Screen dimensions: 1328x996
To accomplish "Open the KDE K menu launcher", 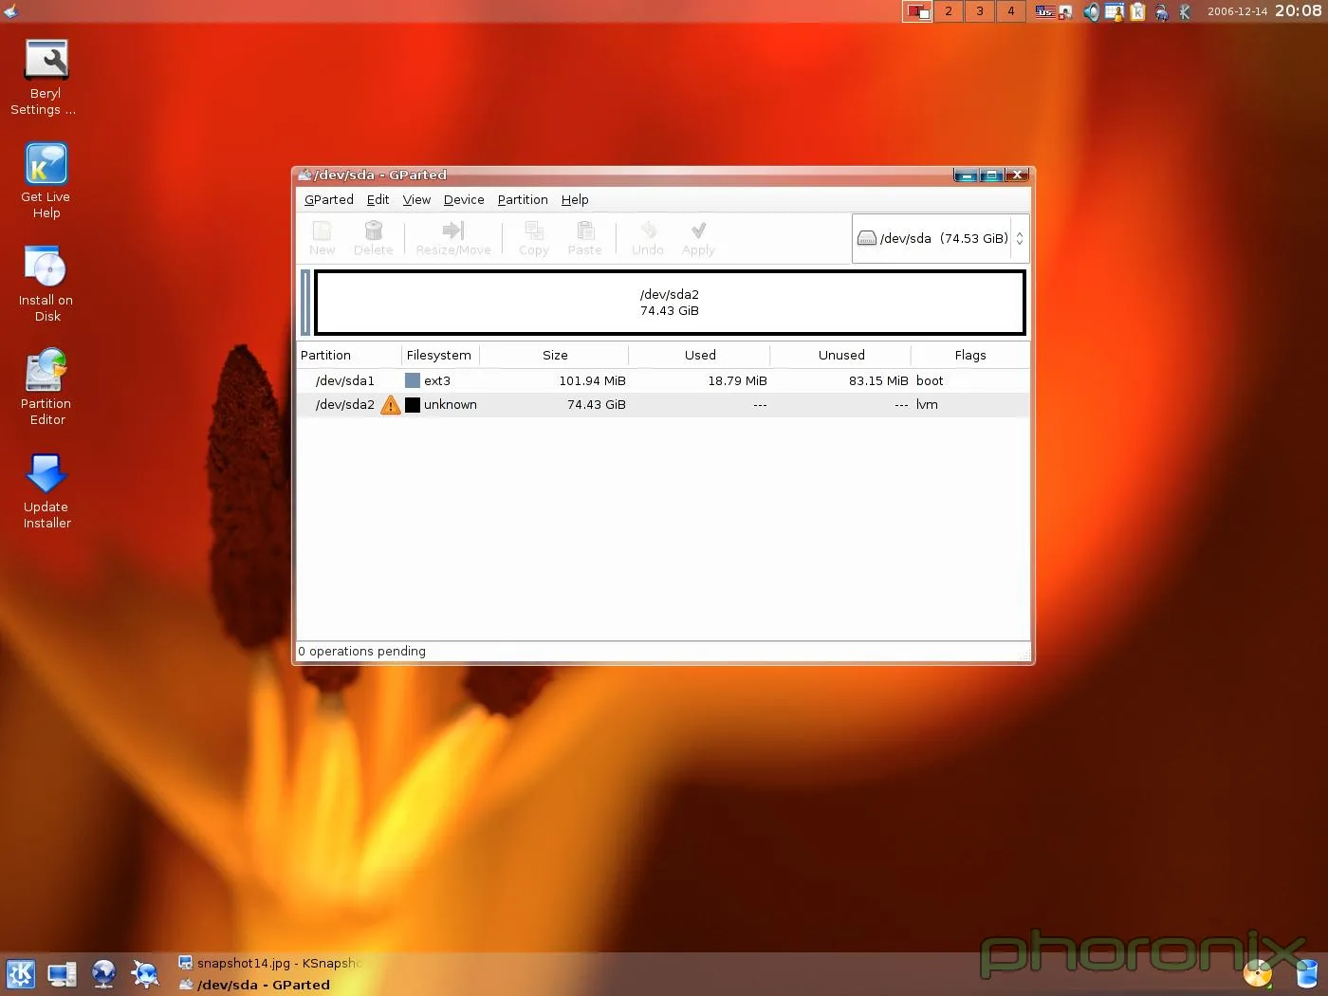I will (x=21, y=974).
